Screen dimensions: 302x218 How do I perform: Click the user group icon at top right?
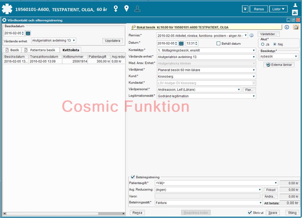point(295,12)
